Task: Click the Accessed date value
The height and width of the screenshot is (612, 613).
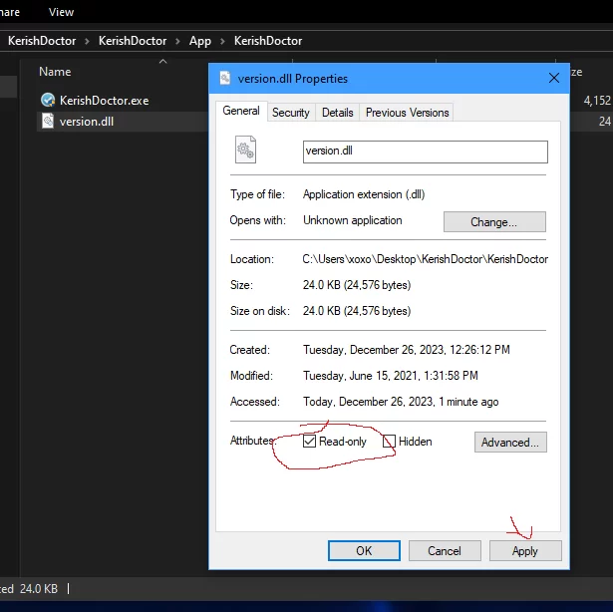Action: coord(401,402)
